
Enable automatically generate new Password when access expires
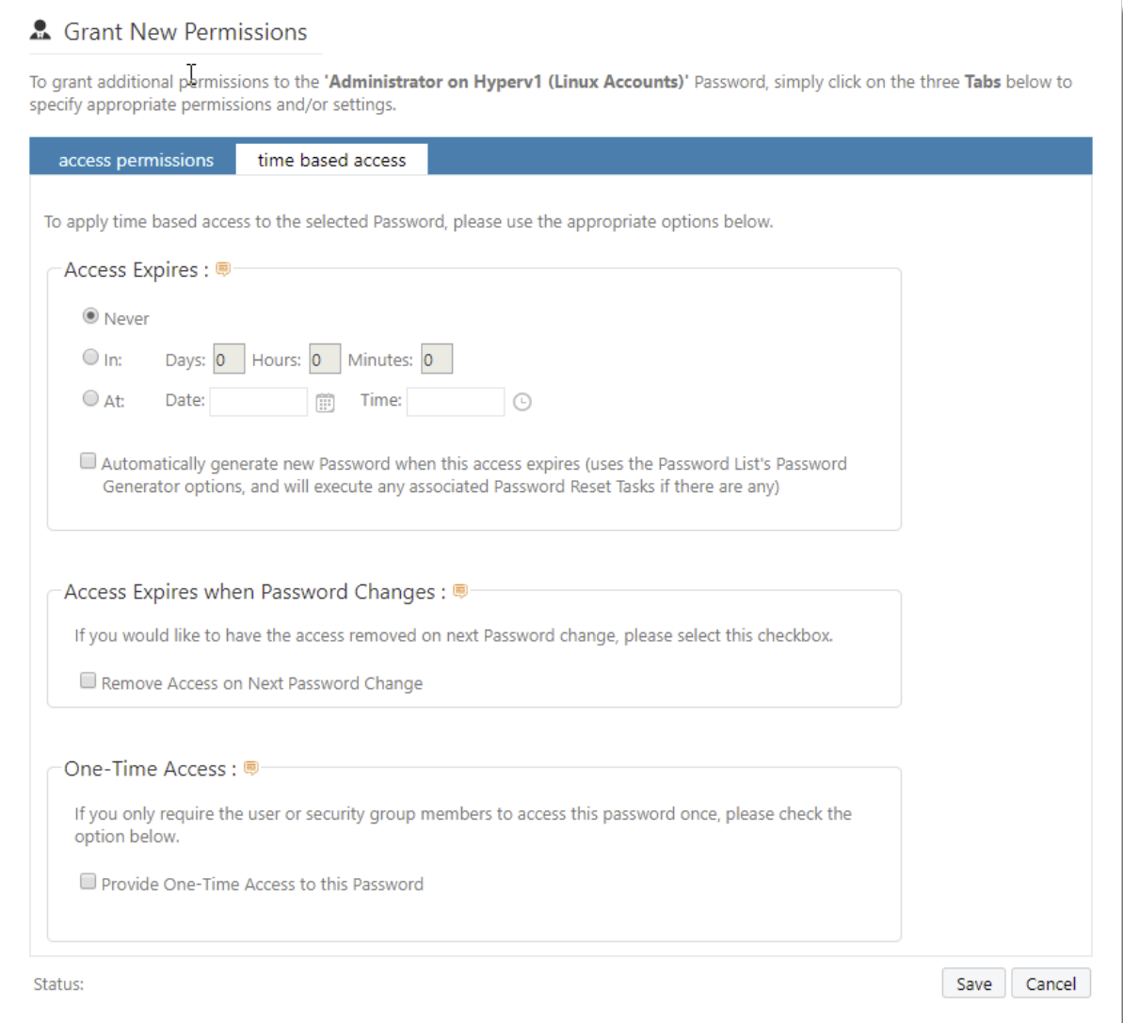[88, 459]
